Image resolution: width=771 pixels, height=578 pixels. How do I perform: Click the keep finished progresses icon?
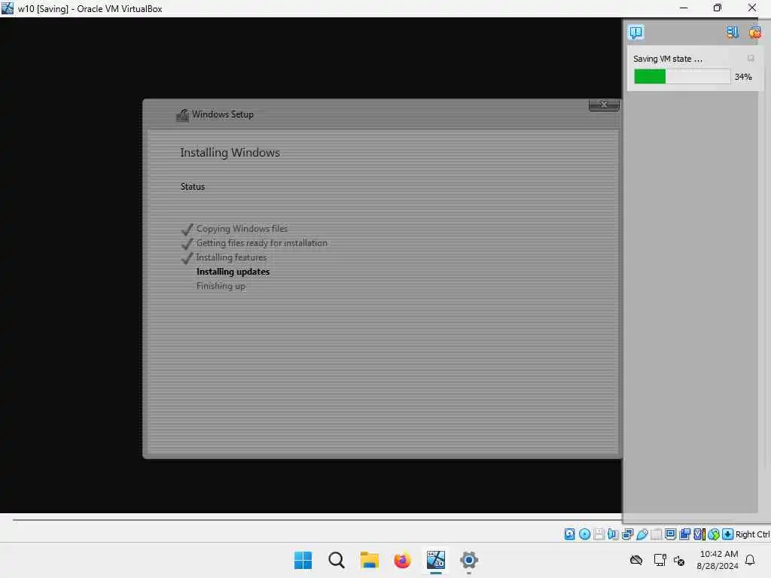[732, 32]
